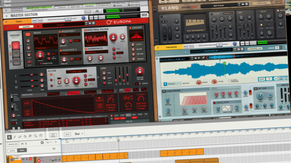Solo the Interstellar mix channel
This screenshot has width=291, height=163.
pos(191,46)
